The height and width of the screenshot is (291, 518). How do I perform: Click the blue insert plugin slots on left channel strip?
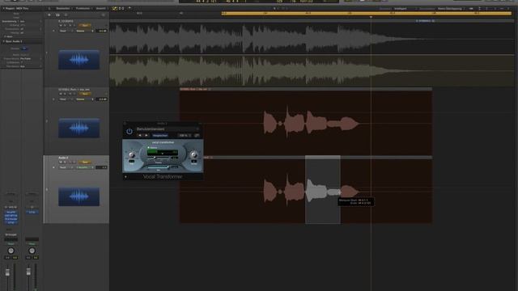[11, 217]
